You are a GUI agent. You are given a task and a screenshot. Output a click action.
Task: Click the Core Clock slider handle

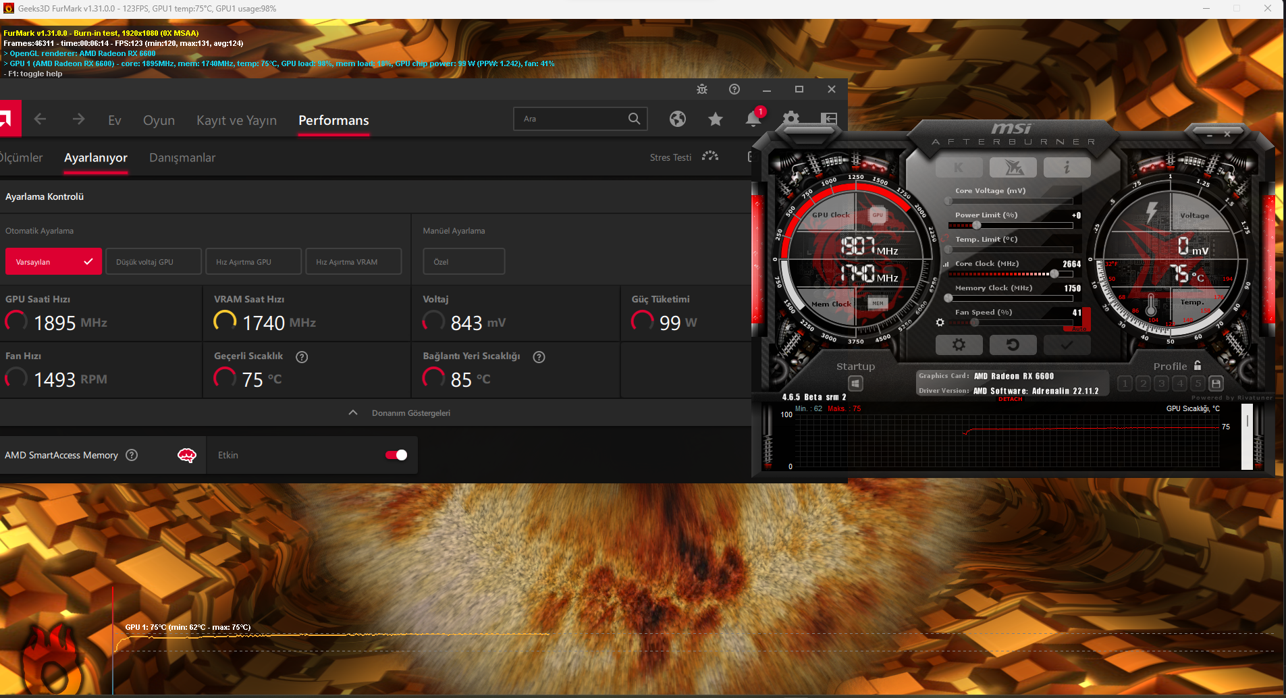(1054, 274)
